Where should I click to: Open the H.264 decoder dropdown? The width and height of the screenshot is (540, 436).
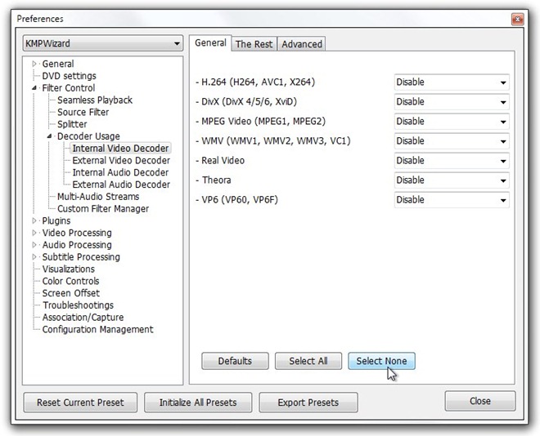(451, 82)
